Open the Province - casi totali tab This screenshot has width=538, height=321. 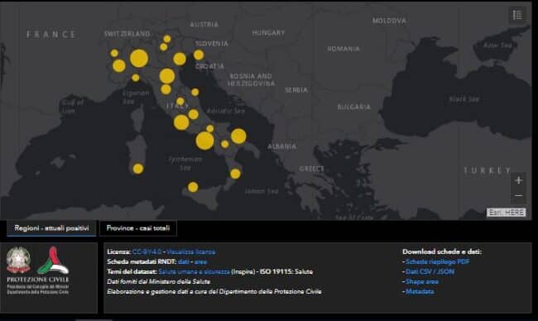[138, 228]
